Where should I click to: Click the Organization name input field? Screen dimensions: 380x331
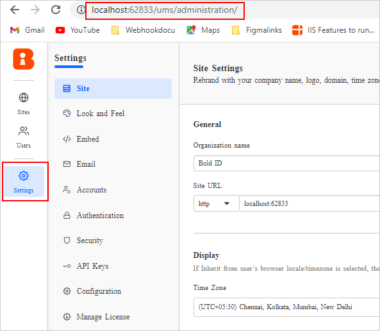click(x=286, y=164)
